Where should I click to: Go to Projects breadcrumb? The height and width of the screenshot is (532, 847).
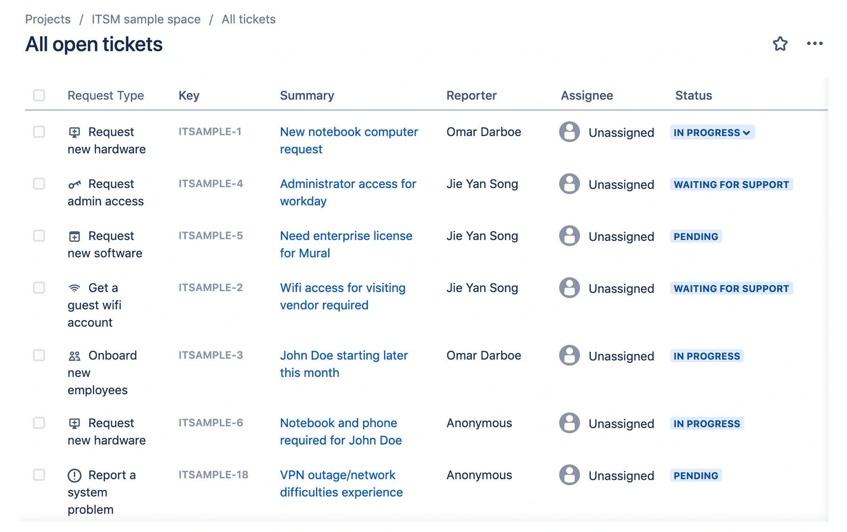click(48, 19)
